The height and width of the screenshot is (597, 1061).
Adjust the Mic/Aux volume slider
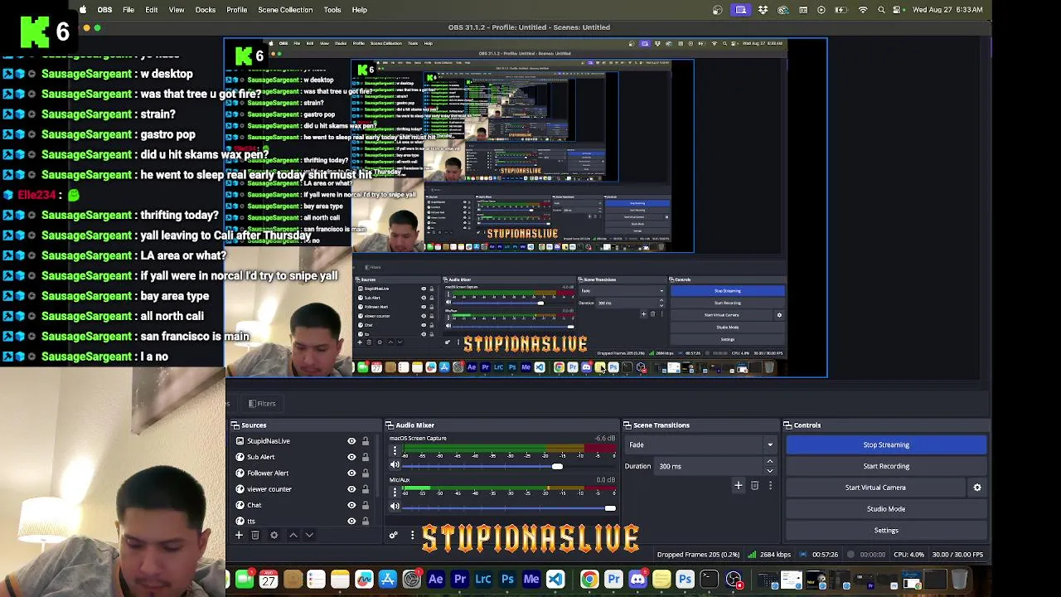[x=611, y=507]
